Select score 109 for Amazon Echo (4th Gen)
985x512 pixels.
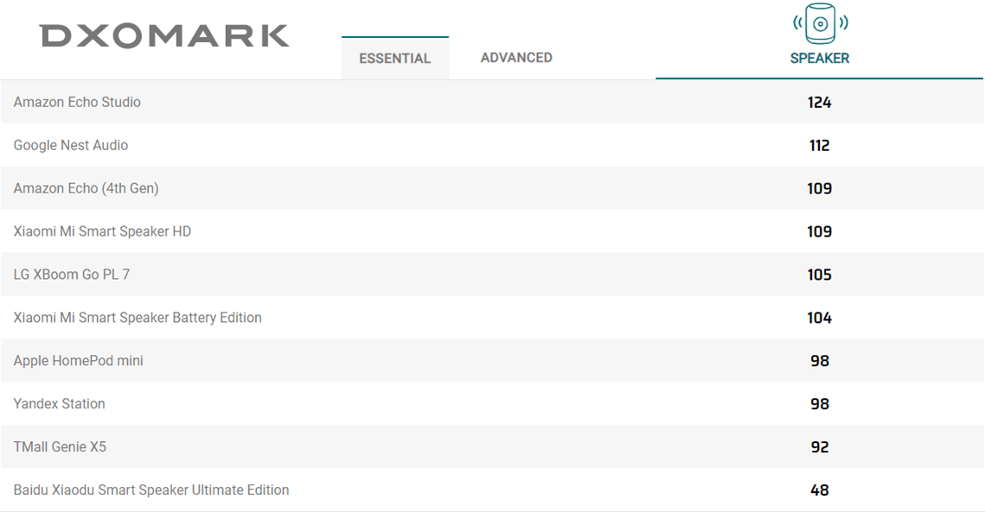pos(820,188)
